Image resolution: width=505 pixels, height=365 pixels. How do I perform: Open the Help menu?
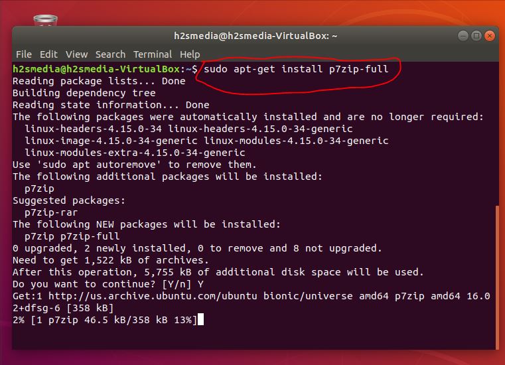tap(190, 54)
